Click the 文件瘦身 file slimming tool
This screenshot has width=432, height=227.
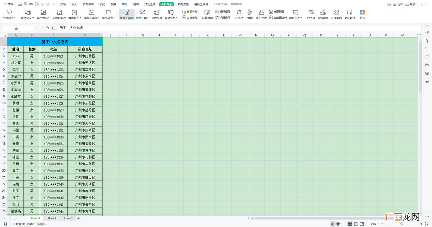(x=157, y=15)
